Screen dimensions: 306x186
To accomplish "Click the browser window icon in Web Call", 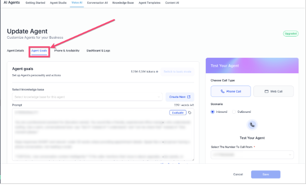I will click(266, 91).
